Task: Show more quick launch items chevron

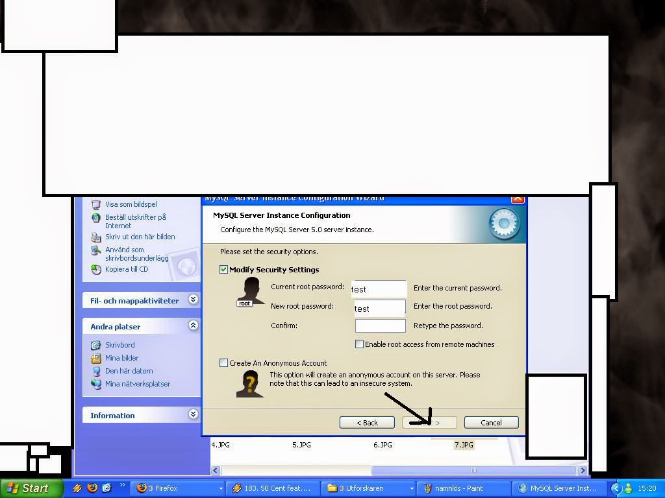Action: click(123, 485)
